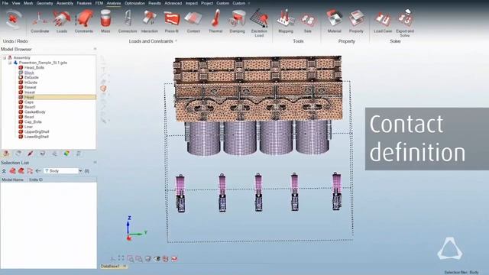Select the Head part in Model Browser
This screenshot has height=275, width=489.
29,97
